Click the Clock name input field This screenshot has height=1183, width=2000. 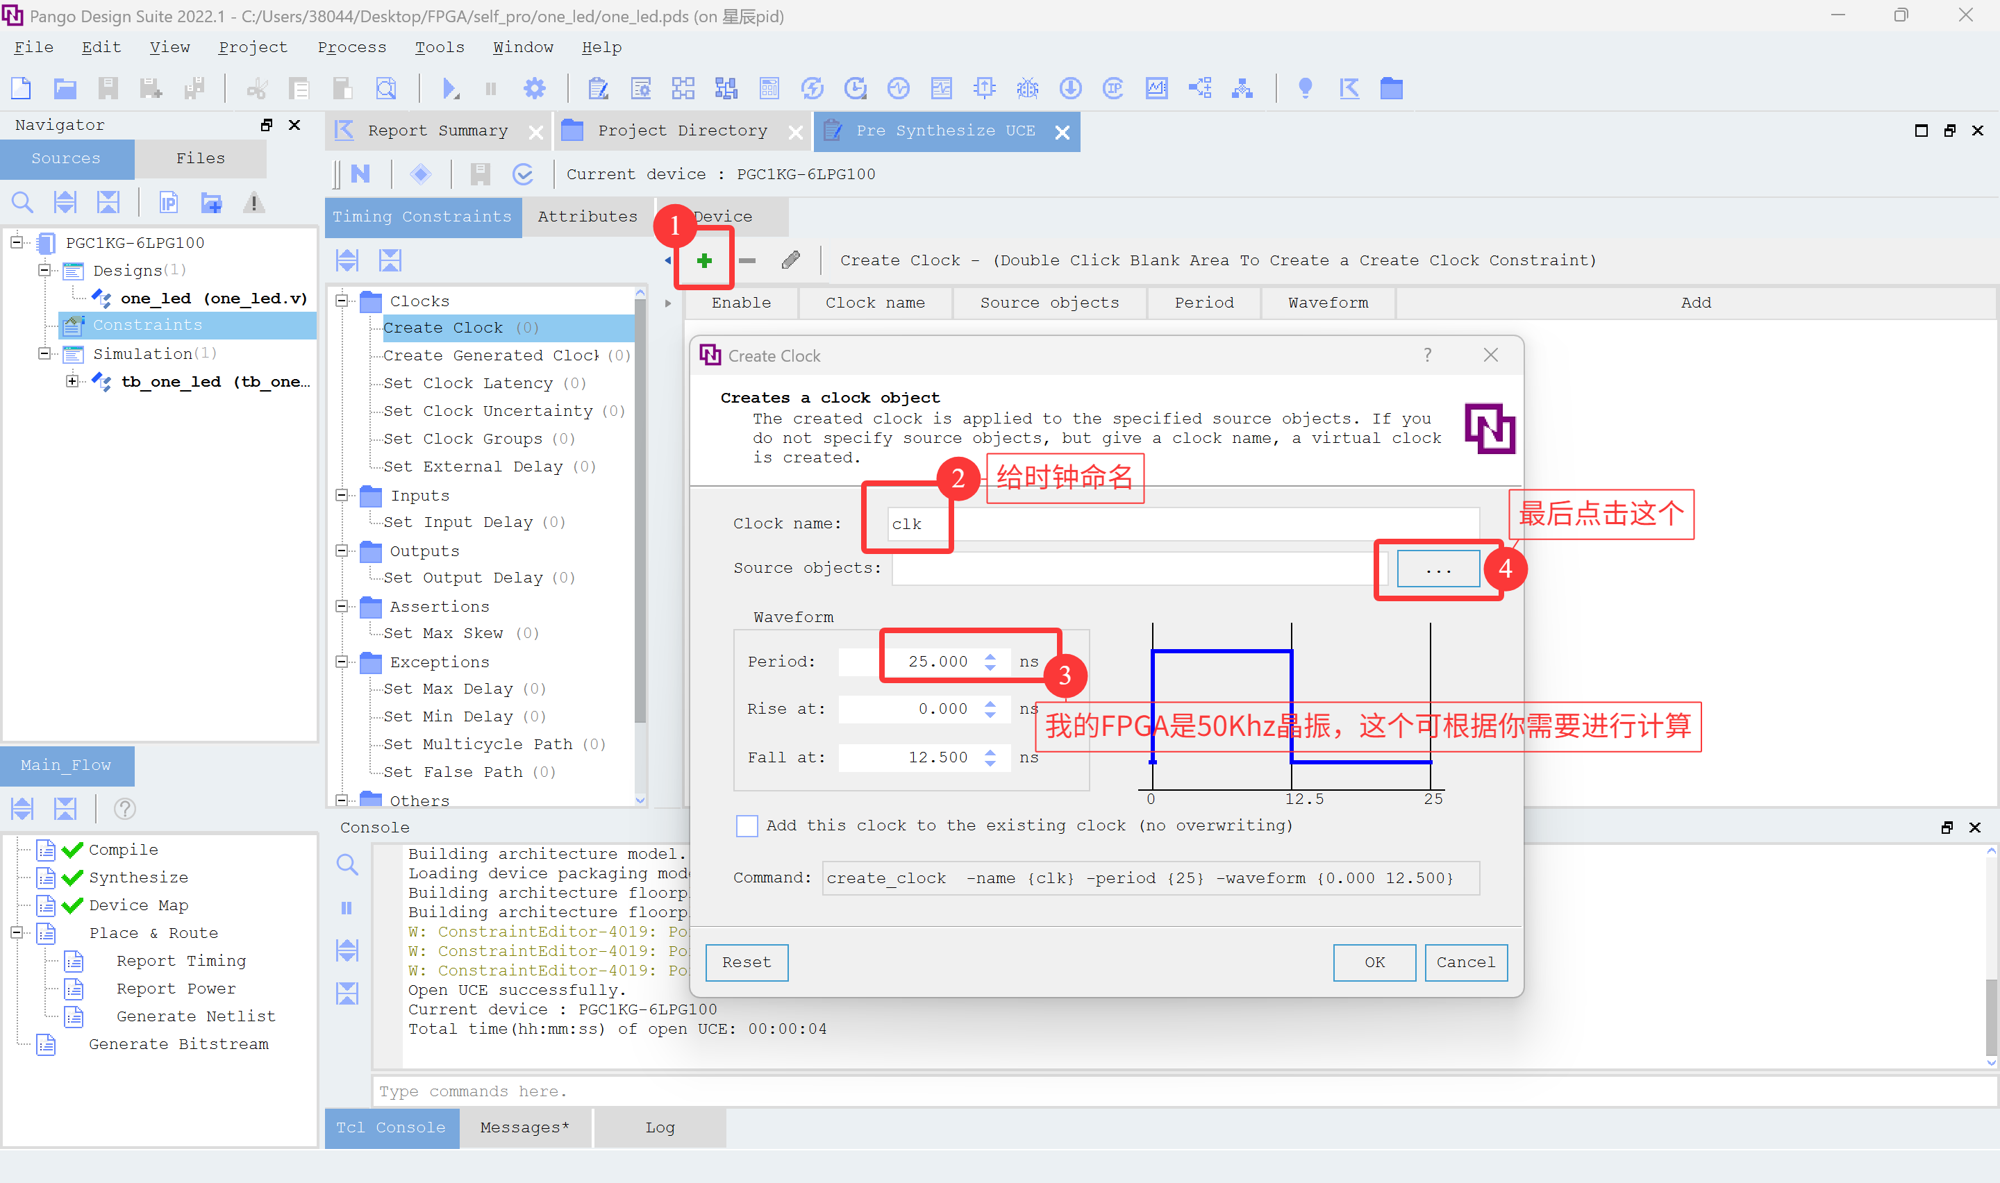point(1180,523)
